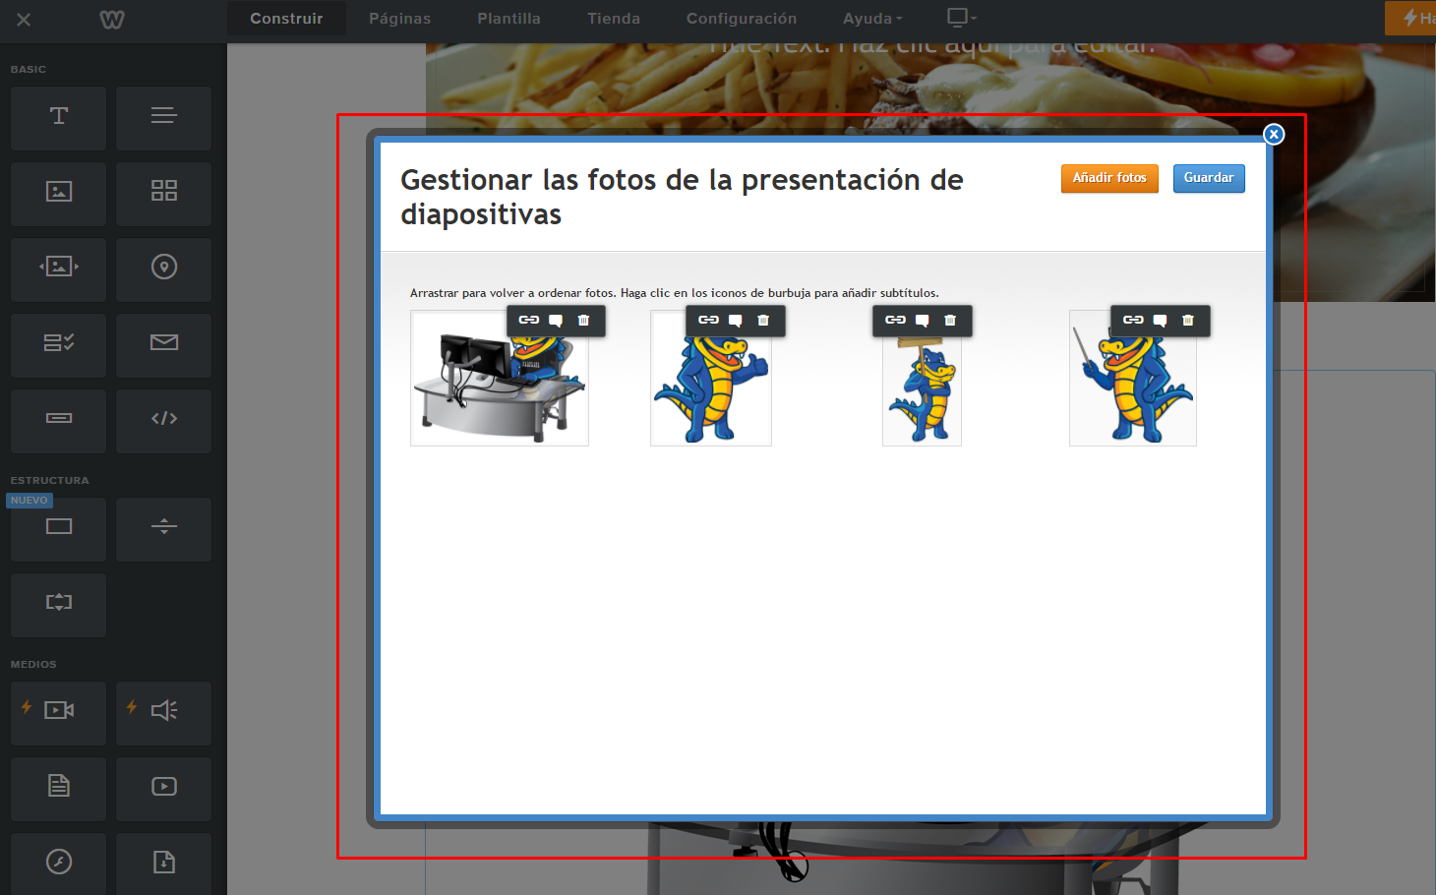Add caption to the computer desk gator photo
This screenshot has width=1436, height=895.
[x=556, y=321]
